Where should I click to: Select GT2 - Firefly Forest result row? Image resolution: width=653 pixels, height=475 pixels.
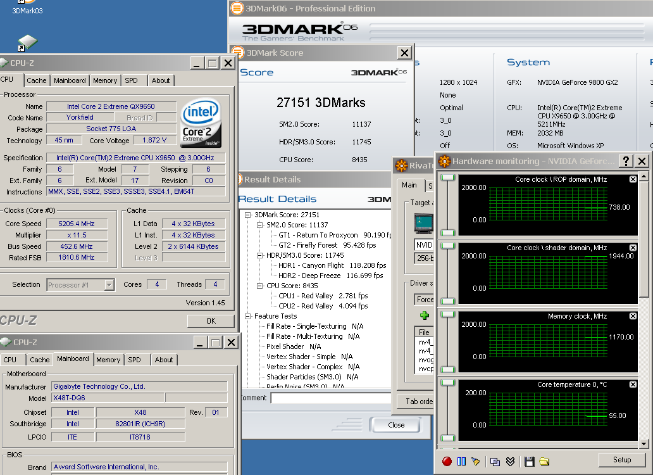coord(327,245)
